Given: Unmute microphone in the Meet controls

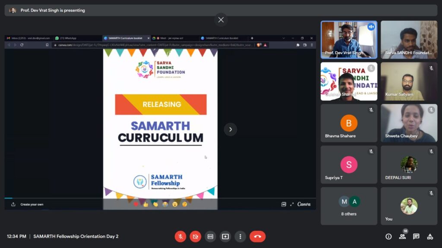Looking at the screenshot, I should click(x=180, y=236).
